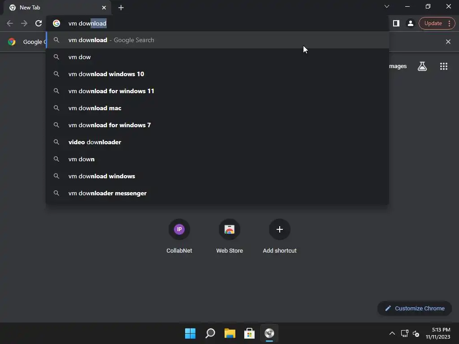Open the profile avatar menu

(x=411, y=23)
